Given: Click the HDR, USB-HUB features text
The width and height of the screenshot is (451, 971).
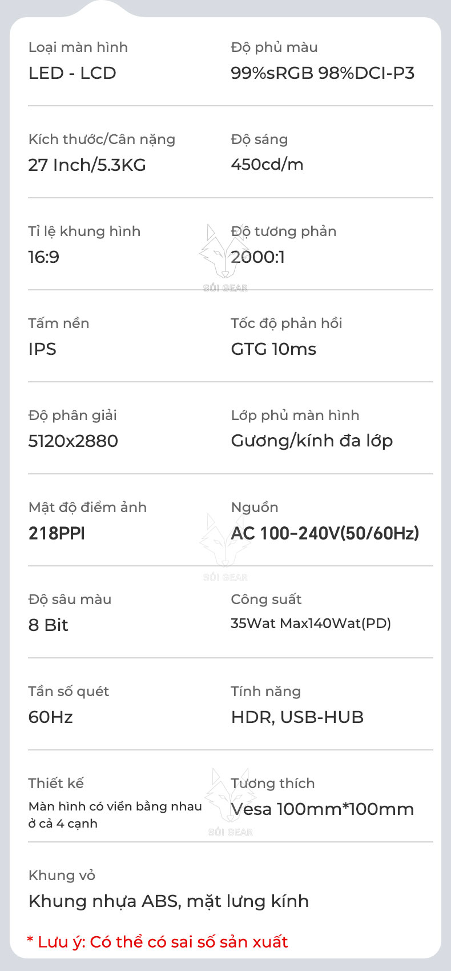Looking at the screenshot, I should [297, 717].
